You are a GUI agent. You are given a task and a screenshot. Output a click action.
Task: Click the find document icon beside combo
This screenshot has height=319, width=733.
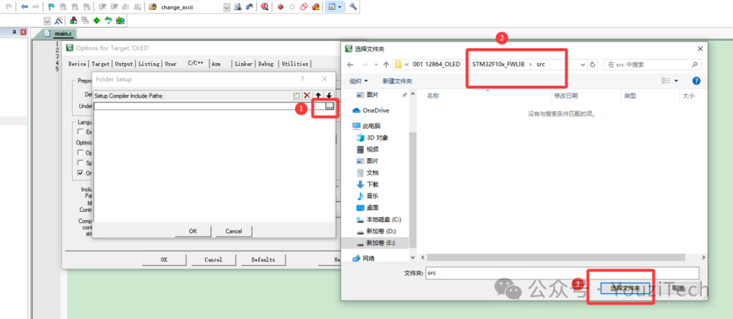pyautogui.click(x=238, y=7)
